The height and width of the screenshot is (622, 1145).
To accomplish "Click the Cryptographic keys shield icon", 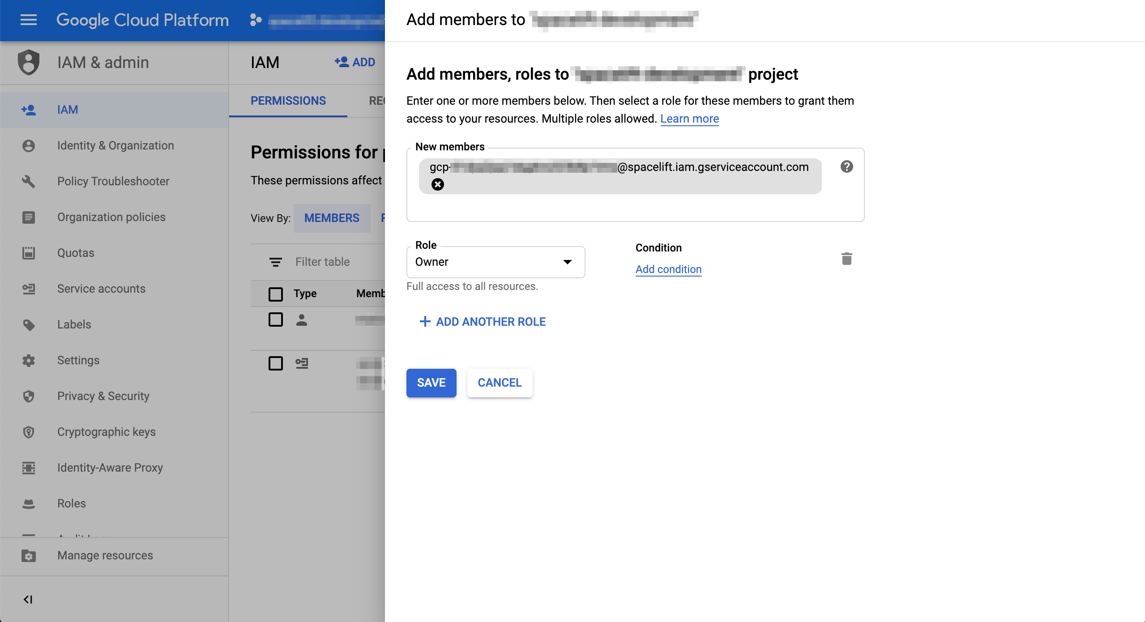I will click(x=29, y=432).
